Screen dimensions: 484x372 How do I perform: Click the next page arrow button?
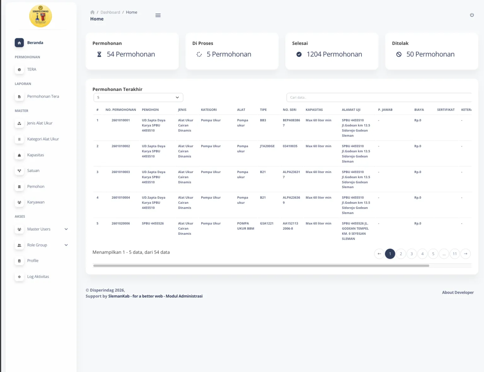[x=465, y=254]
